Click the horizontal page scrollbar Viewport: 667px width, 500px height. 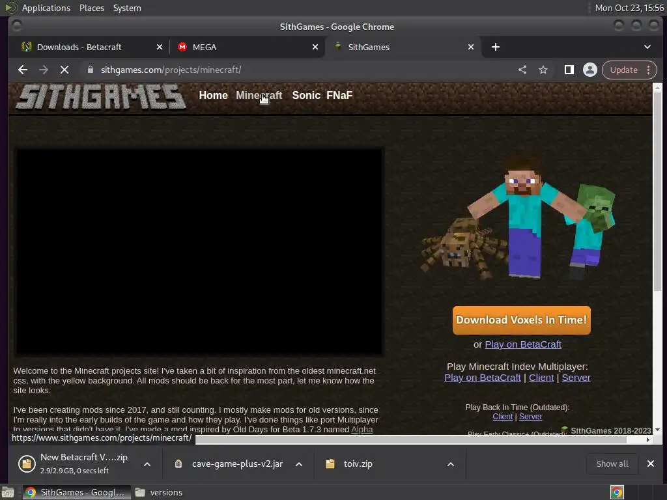pos(410,439)
